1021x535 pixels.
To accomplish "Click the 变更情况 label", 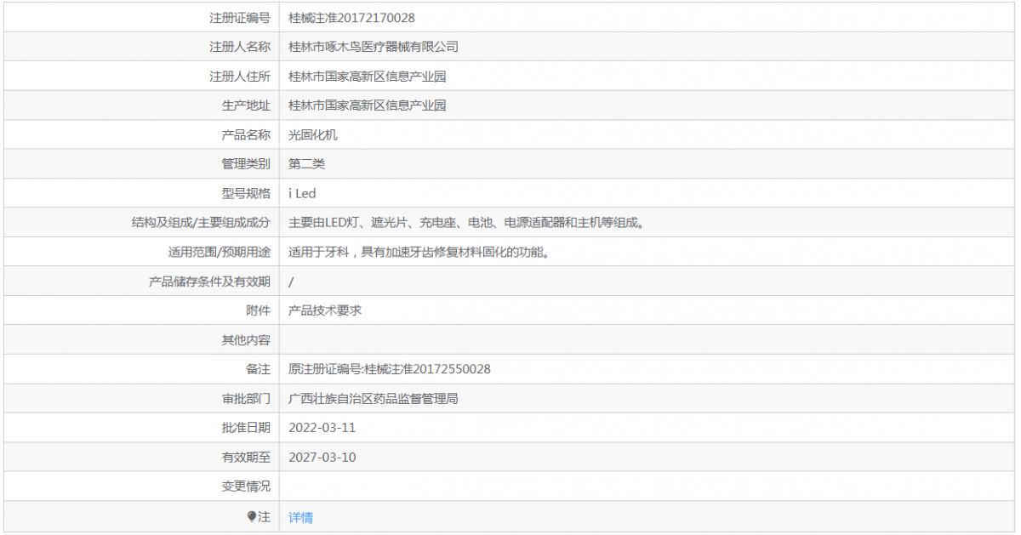I will coord(246,487).
